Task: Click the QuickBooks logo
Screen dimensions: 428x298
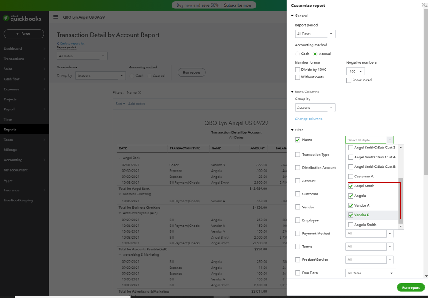Action: (x=22, y=18)
